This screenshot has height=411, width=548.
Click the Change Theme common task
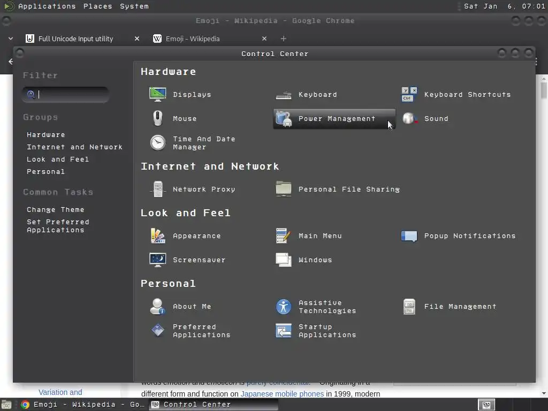pos(56,209)
